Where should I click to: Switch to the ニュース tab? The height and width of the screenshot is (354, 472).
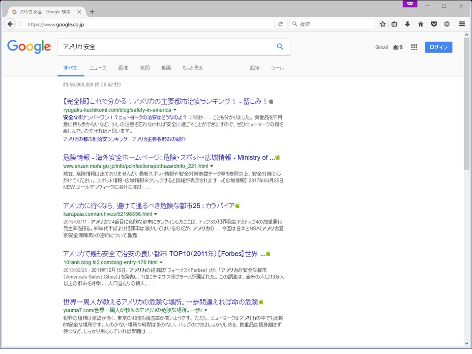point(98,68)
